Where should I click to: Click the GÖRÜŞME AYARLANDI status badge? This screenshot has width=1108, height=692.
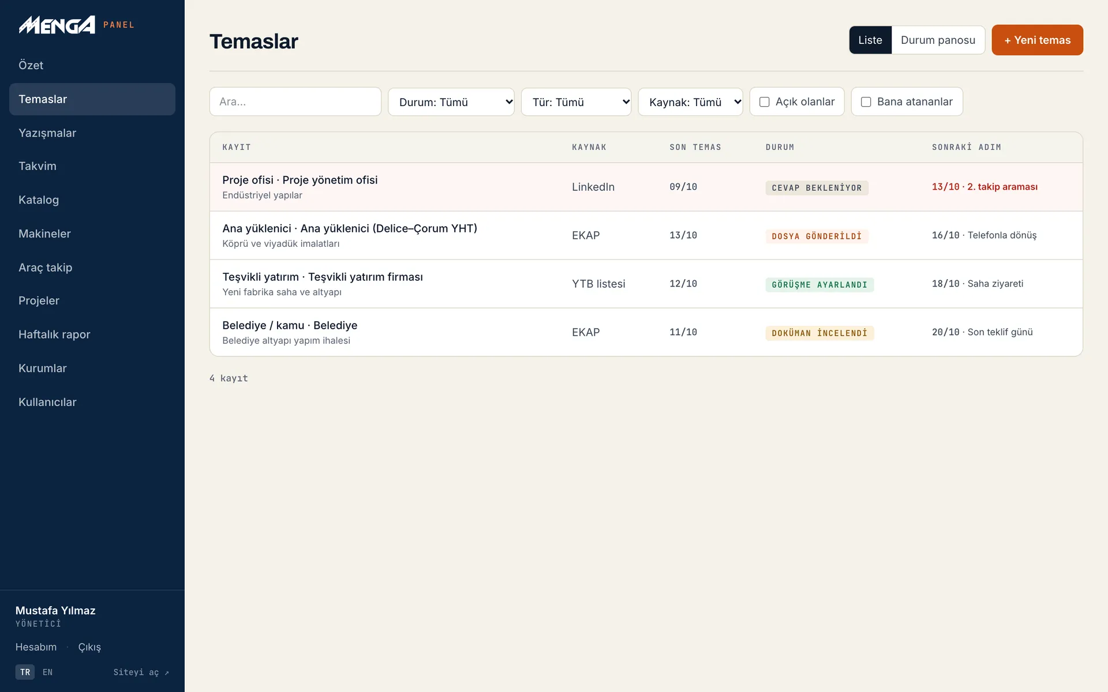[819, 285]
